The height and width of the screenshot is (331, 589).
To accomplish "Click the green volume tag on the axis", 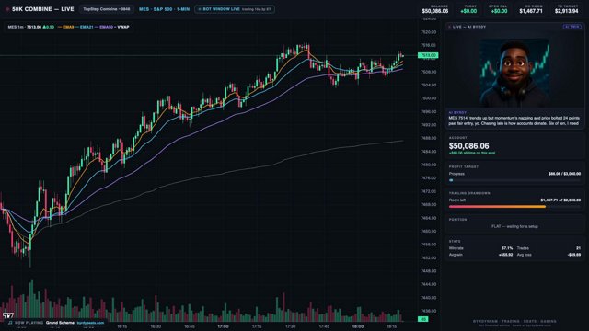I will click(x=423, y=319).
